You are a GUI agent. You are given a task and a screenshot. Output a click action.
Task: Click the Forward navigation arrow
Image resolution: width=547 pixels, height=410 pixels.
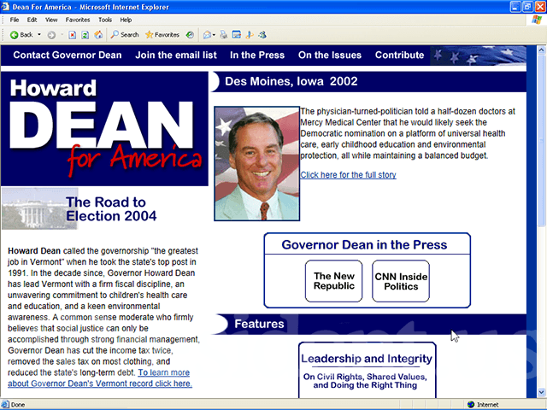tap(51, 35)
